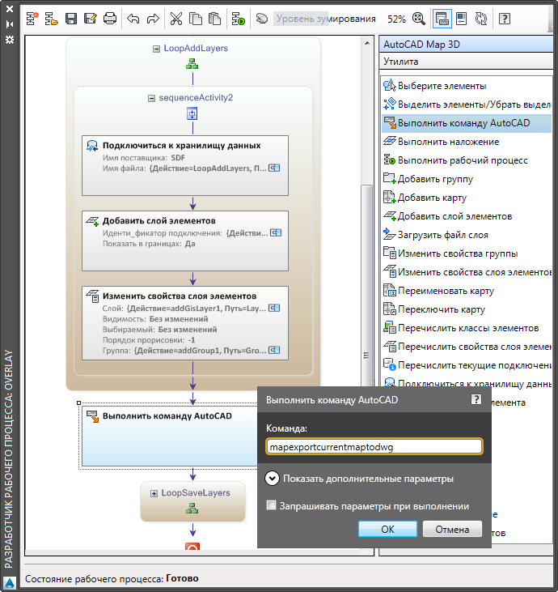Click the refresh arrows icon in toolbar

[481, 18]
